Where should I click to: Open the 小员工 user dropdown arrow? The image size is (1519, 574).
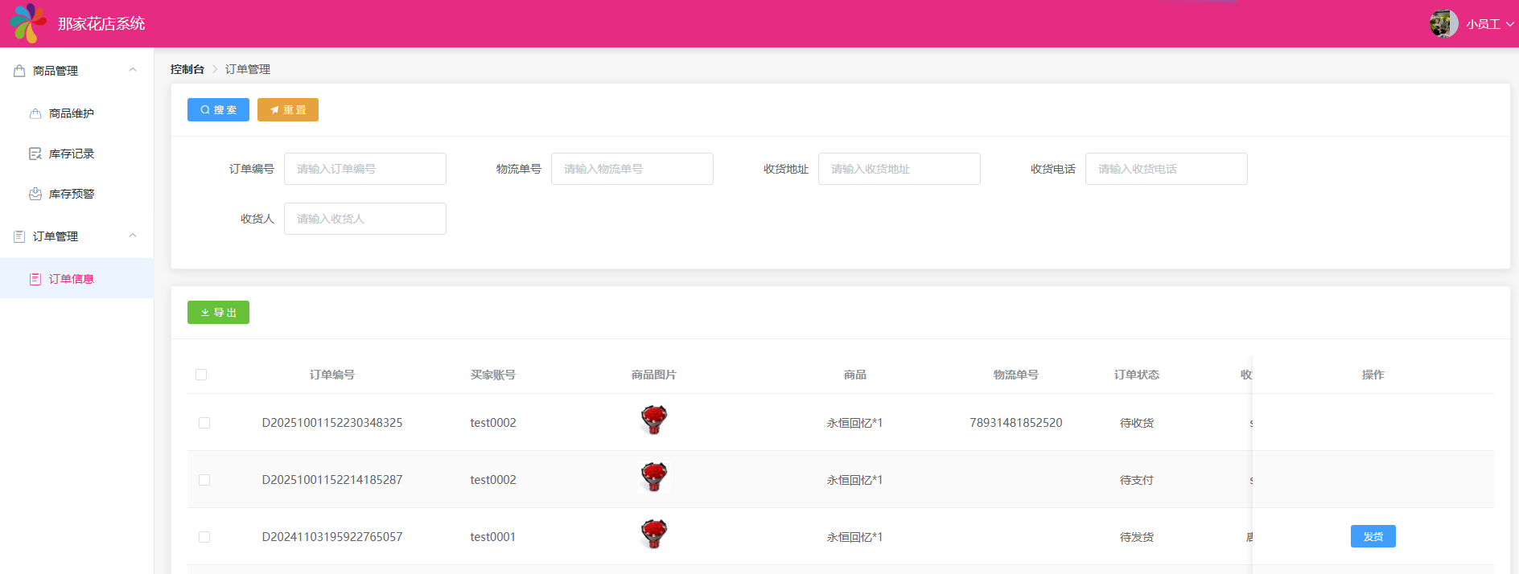coord(1510,24)
